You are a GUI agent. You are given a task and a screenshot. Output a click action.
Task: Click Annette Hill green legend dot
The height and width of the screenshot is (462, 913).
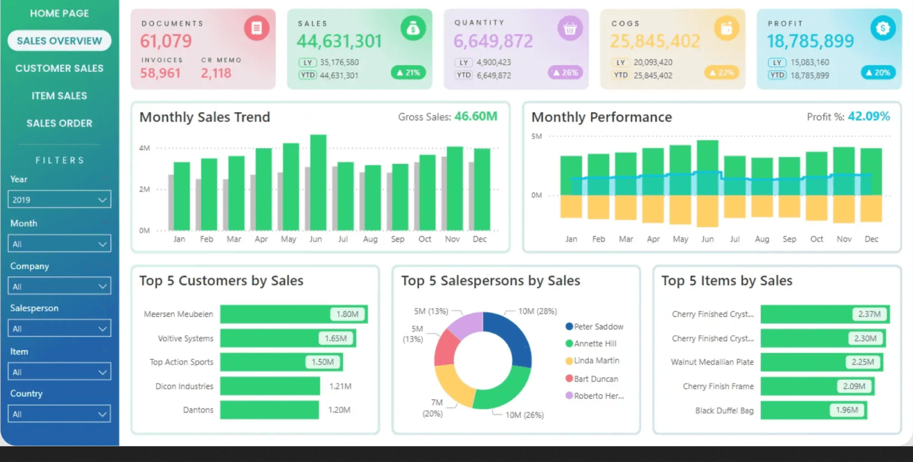(569, 343)
